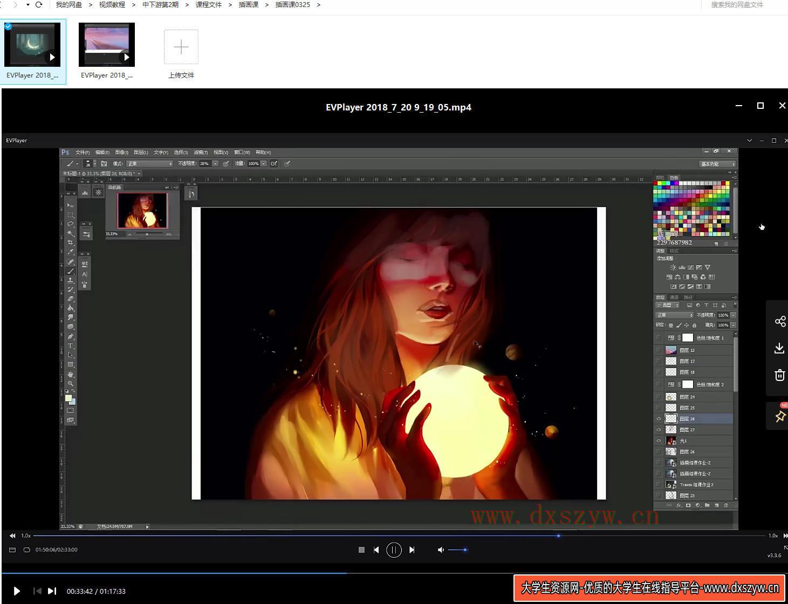The image size is (788, 604).
Task: Select the Horizontal Type tool
Action: tap(70, 346)
